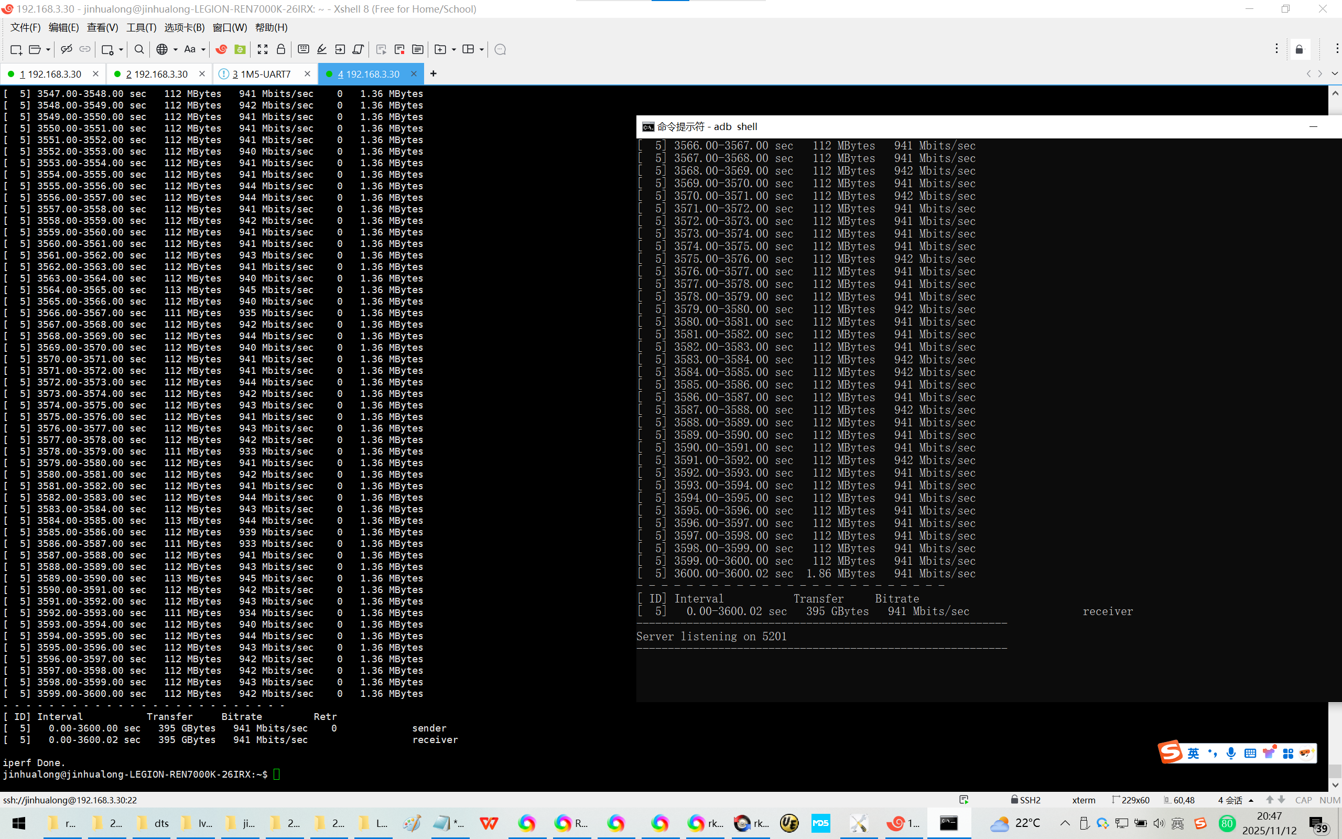
Task: Click the virtual keyboard toolbar icon
Action: click(x=304, y=49)
